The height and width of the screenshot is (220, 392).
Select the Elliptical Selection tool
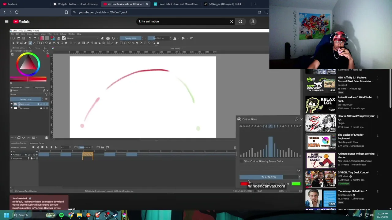pos(125,43)
